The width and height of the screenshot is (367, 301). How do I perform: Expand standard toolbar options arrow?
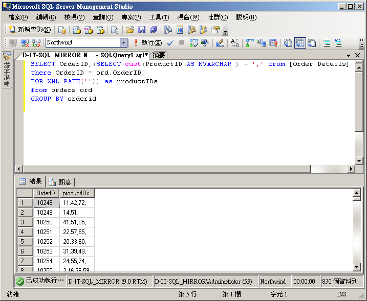225,33
